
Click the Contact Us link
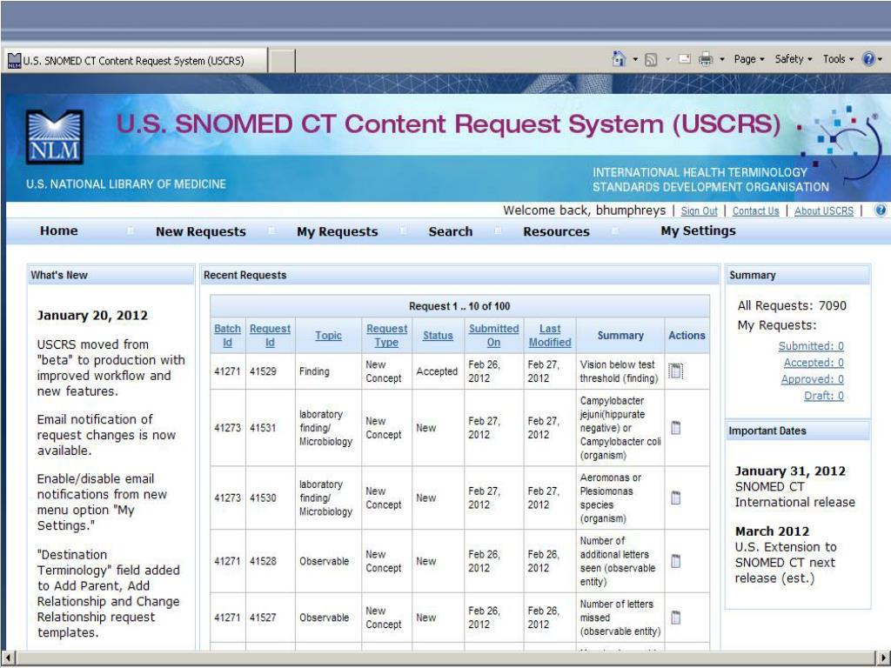pyautogui.click(x=755, y=210)
